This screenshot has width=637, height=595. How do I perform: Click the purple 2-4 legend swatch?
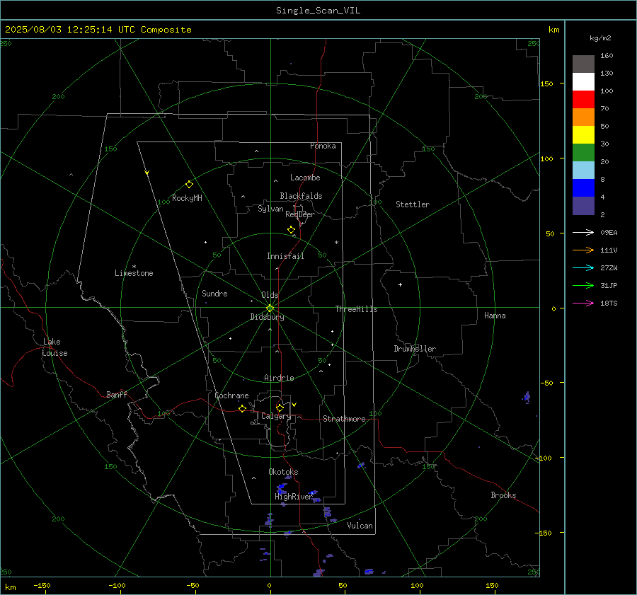(x=583, y=205)
